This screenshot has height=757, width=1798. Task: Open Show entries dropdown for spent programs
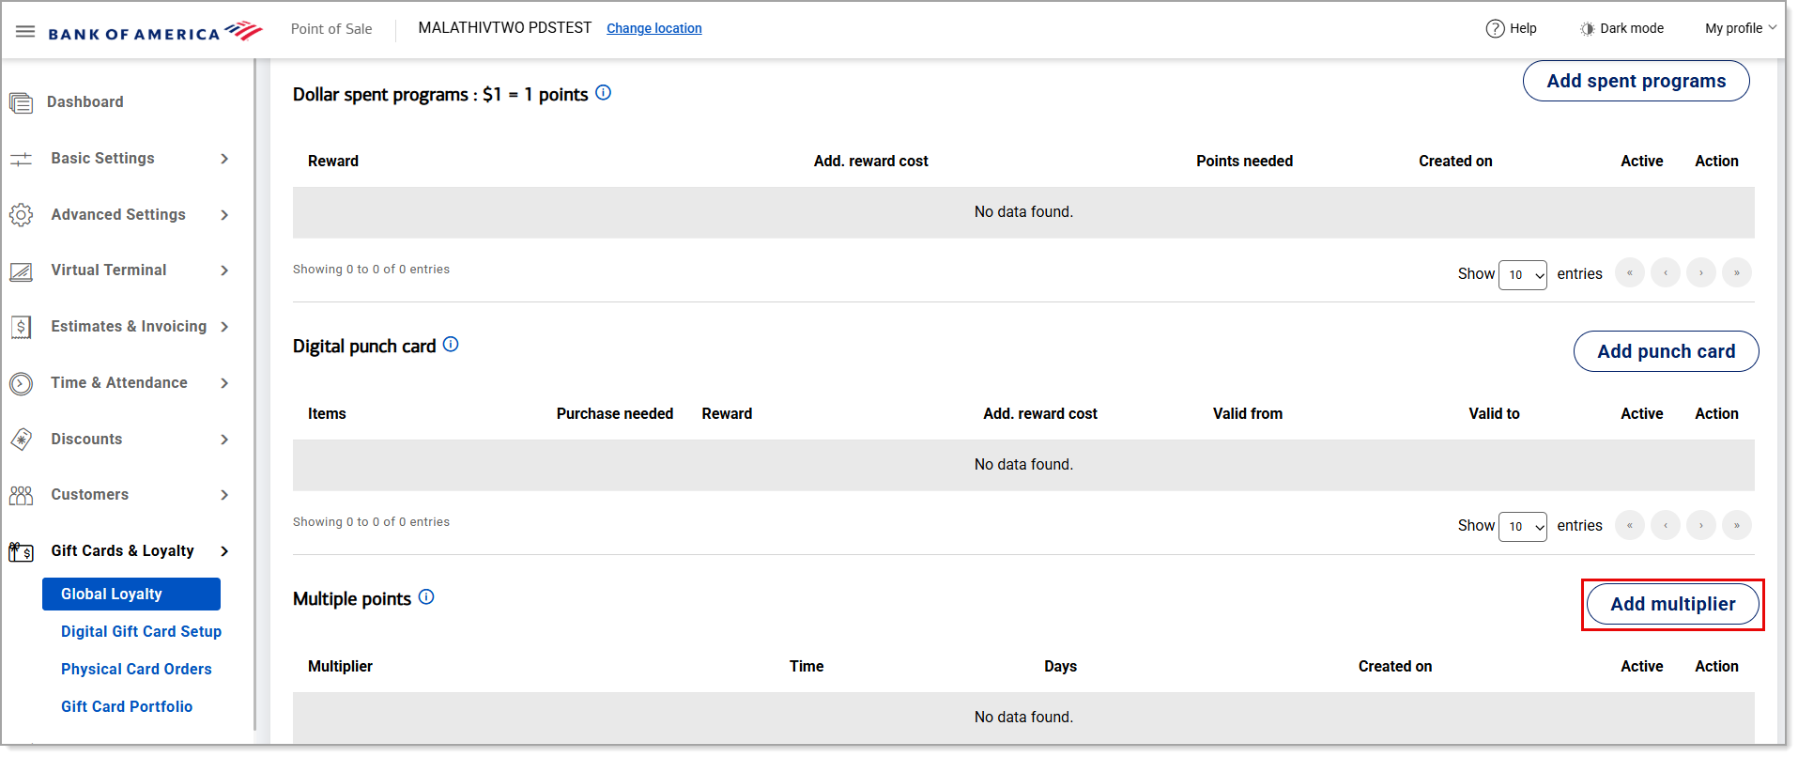(1523, 274)
